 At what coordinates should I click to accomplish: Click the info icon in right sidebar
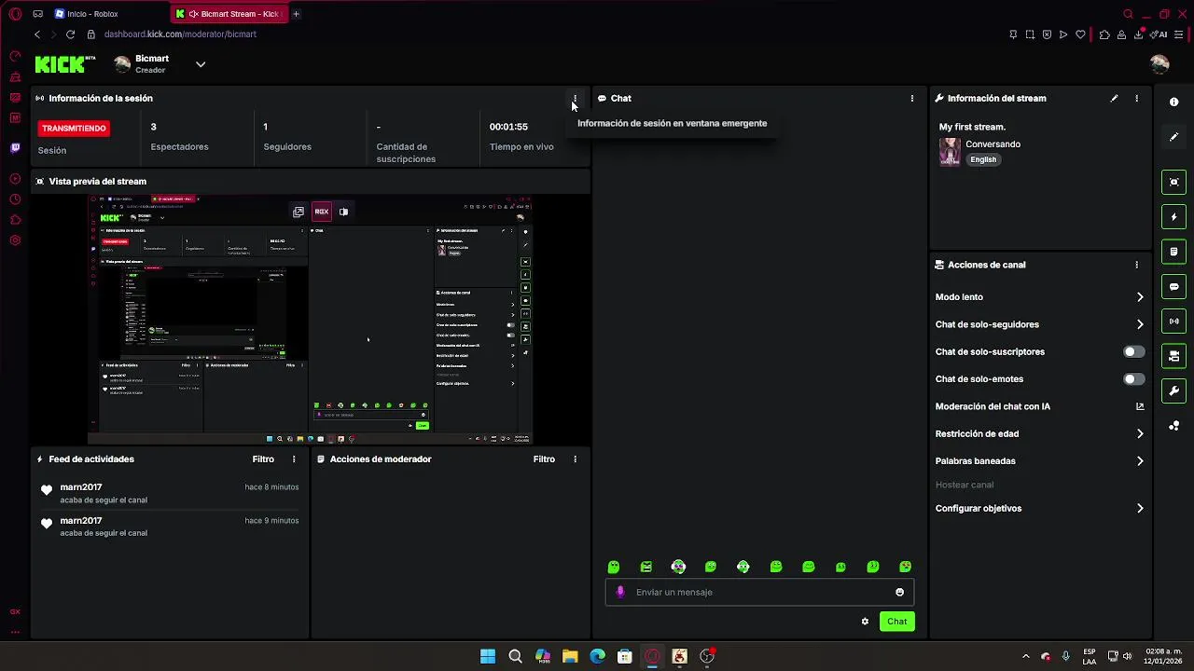1174,102
